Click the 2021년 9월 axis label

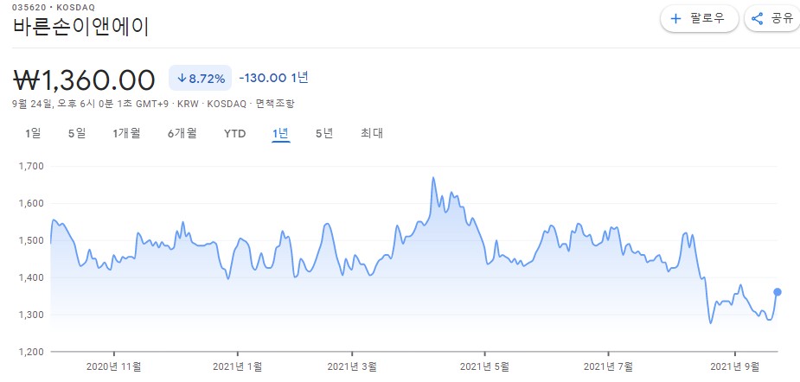click(x=734, y=366)
